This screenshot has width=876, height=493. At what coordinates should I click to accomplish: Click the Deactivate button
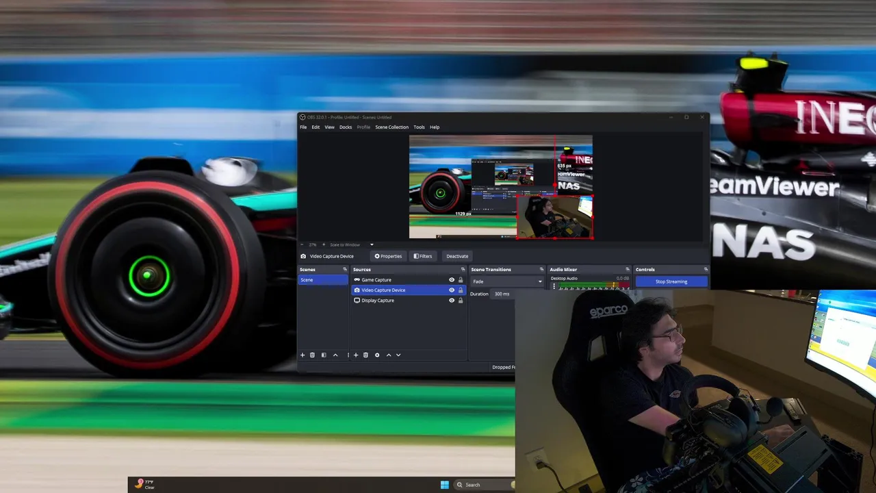point(457,256)
